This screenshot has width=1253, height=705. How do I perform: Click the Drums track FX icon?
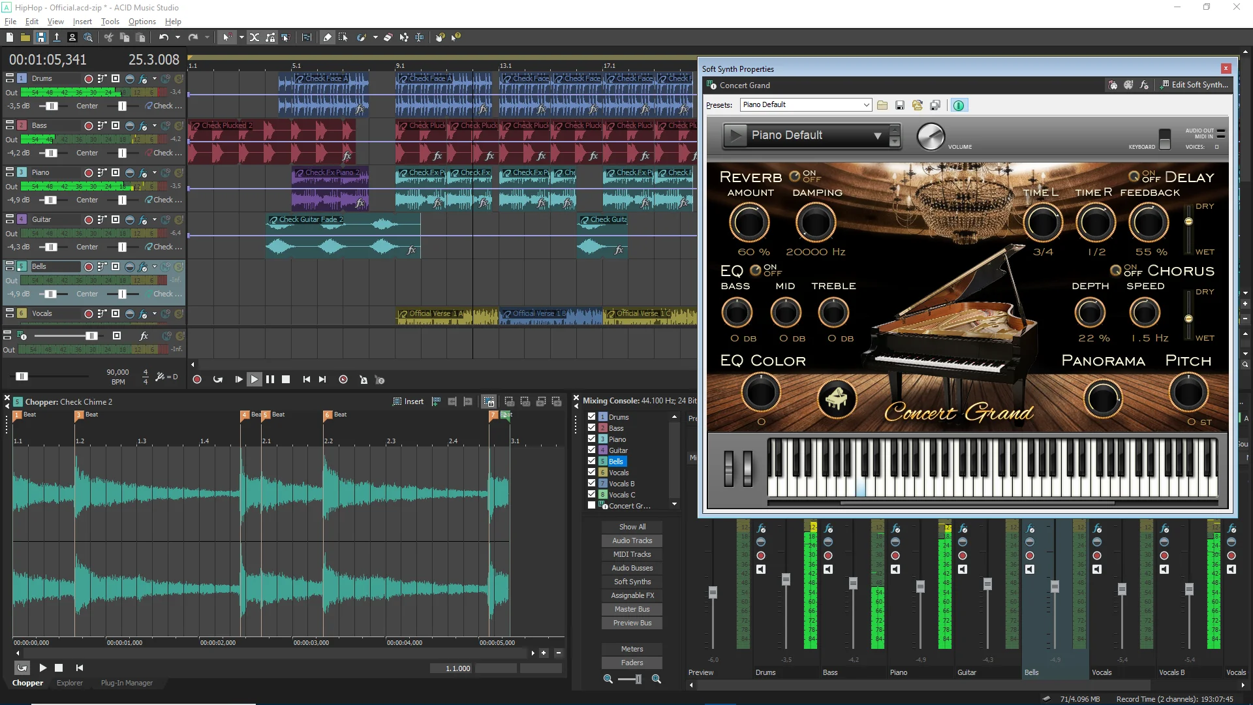(143, 79)
